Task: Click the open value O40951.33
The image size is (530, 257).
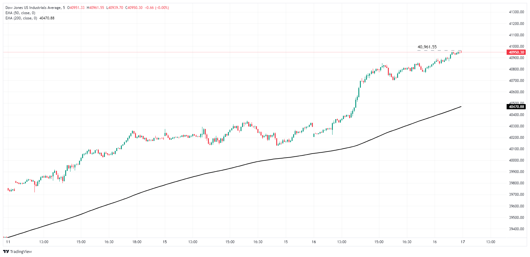Action: click(x=76, y=8)
